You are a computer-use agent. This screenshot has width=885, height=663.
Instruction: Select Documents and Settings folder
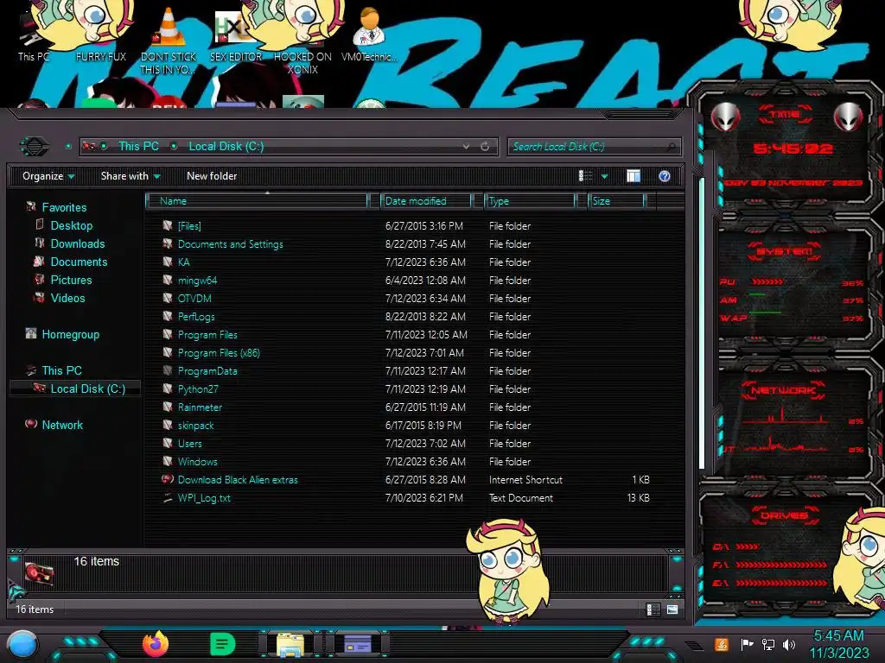click(x=230, y=244)
